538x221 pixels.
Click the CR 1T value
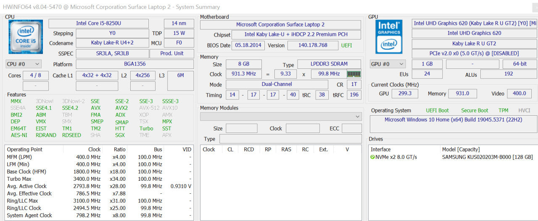pos(354,84)
